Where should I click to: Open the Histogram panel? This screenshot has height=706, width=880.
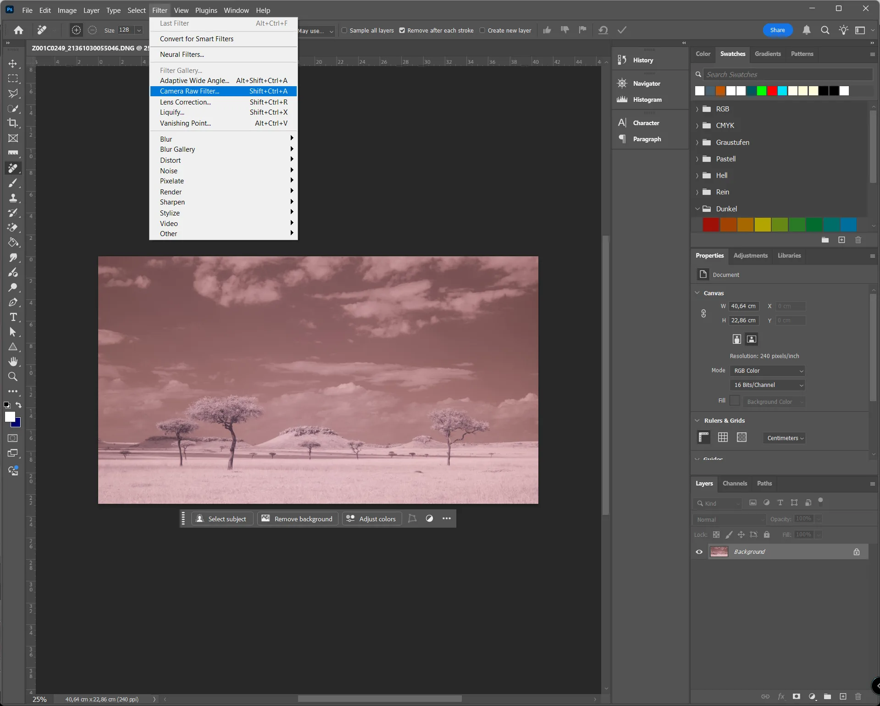(x=647, y=99)
